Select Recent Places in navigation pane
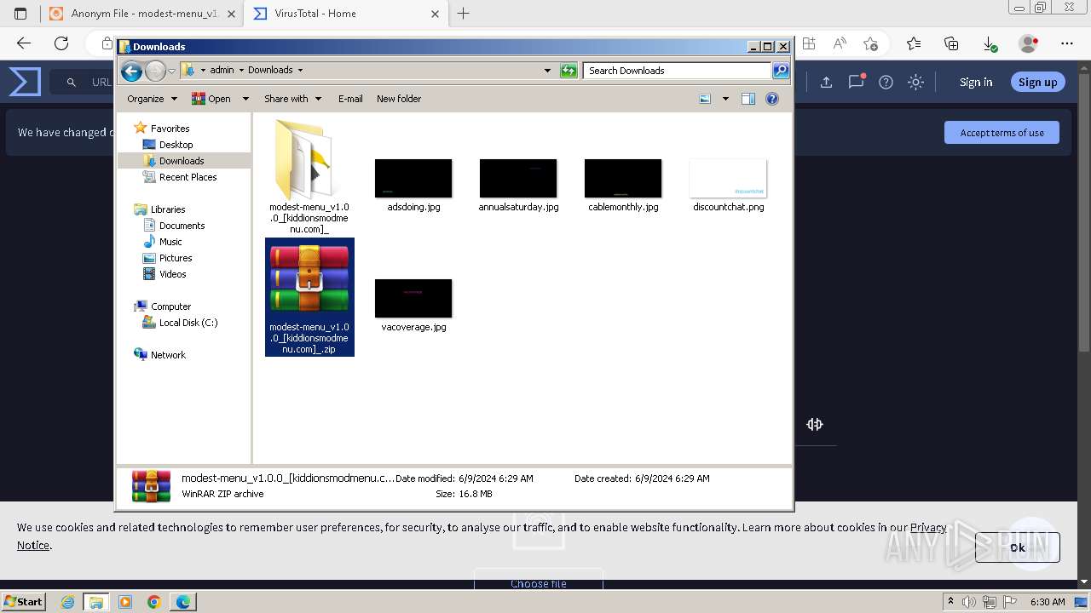This screenshot has width=1091, height=613. tap(188, 177)
